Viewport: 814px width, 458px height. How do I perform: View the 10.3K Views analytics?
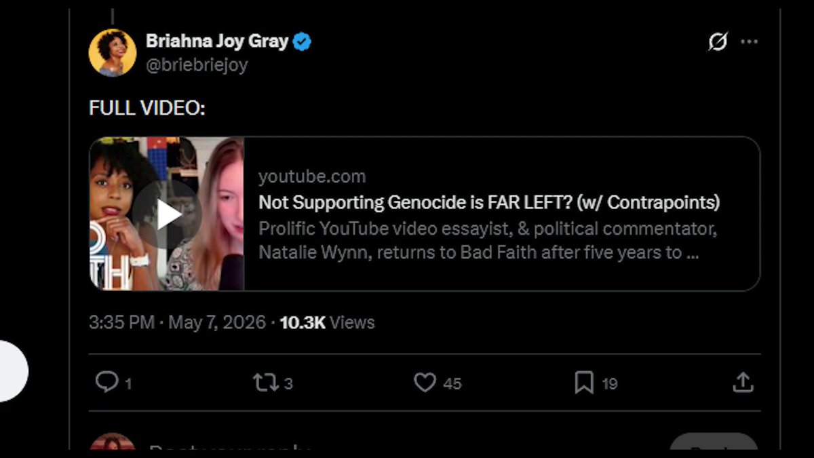pyautogui.click(x=327, y=322)
